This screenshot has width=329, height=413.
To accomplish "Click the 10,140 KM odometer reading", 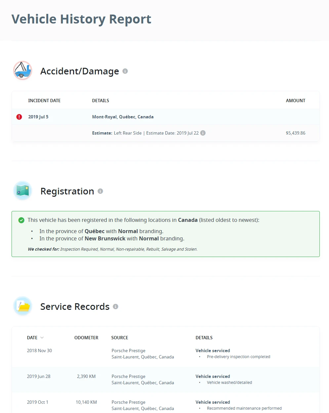I will [x=86, y=402].
